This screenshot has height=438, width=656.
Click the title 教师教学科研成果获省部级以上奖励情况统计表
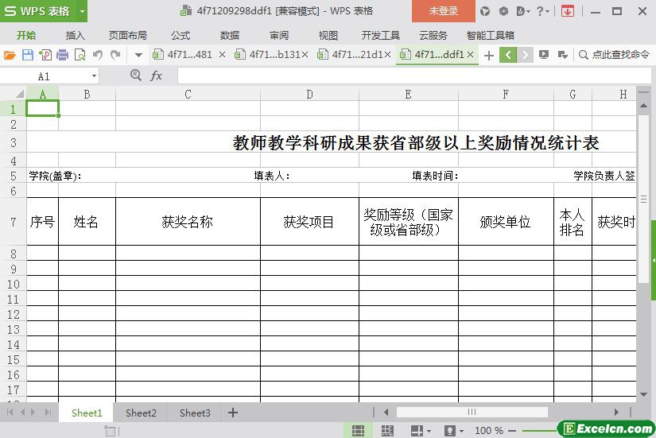(x=416, y=143)
